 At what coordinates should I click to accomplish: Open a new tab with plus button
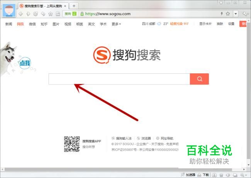click(74, 6)
